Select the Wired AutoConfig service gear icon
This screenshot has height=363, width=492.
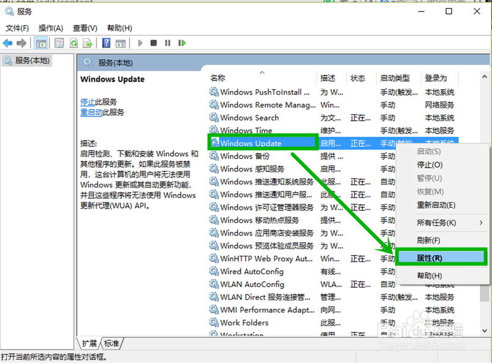coord(214,271)
